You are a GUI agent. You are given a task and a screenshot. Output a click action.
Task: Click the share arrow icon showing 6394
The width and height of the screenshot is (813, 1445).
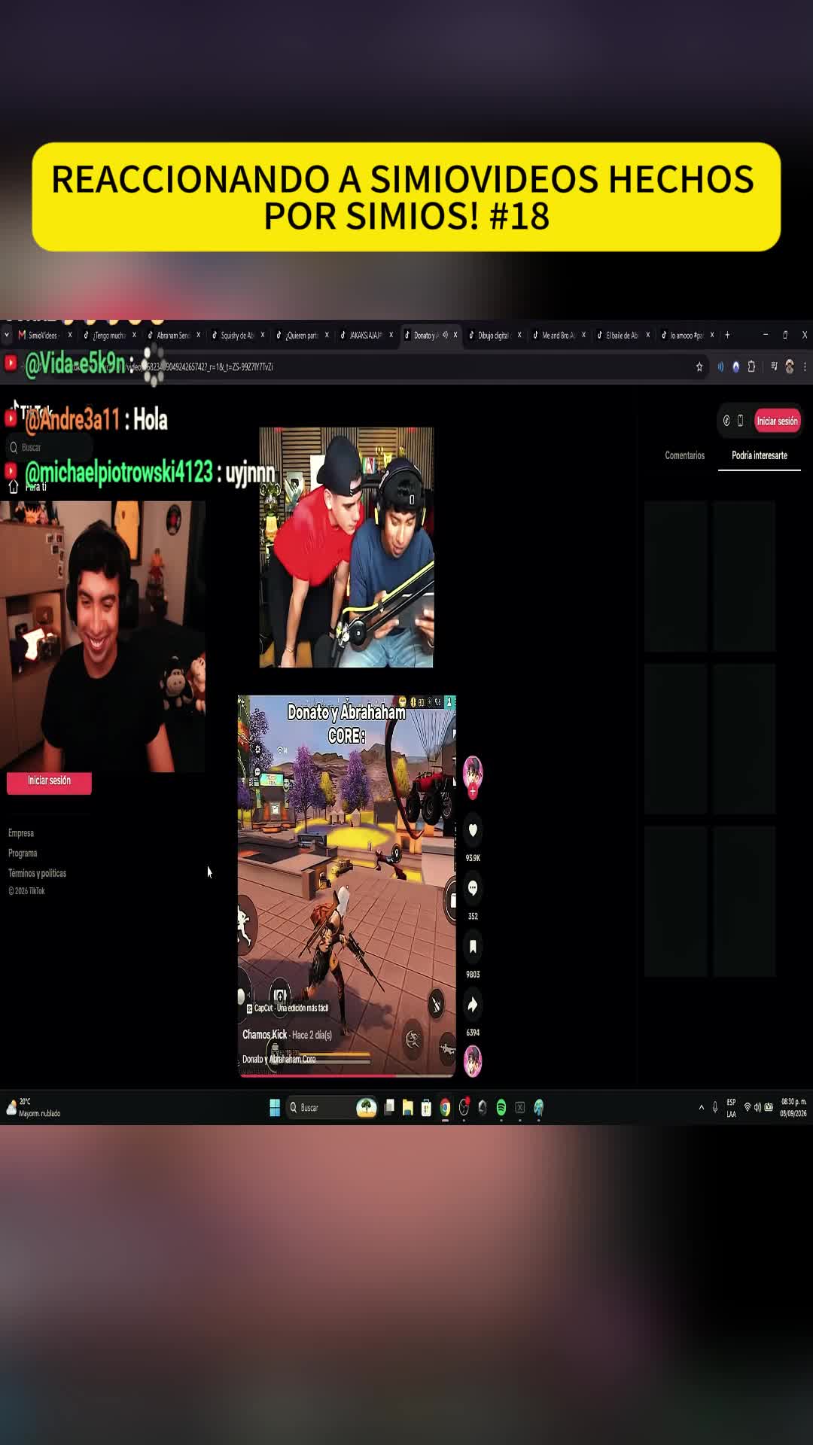(x=473, y=1005)
